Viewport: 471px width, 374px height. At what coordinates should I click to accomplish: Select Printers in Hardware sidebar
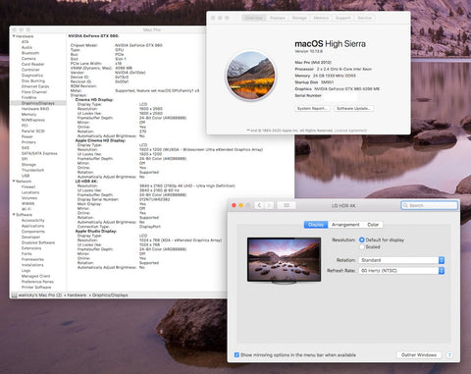28,142
